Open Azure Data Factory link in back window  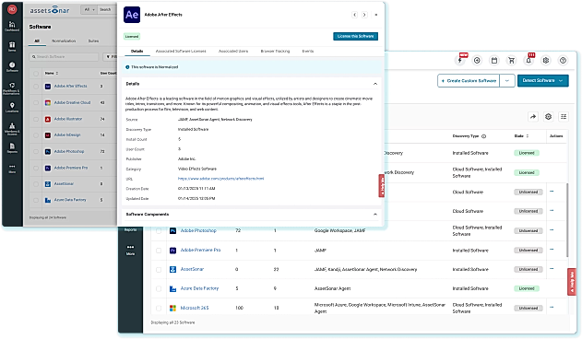coord(199,288)
